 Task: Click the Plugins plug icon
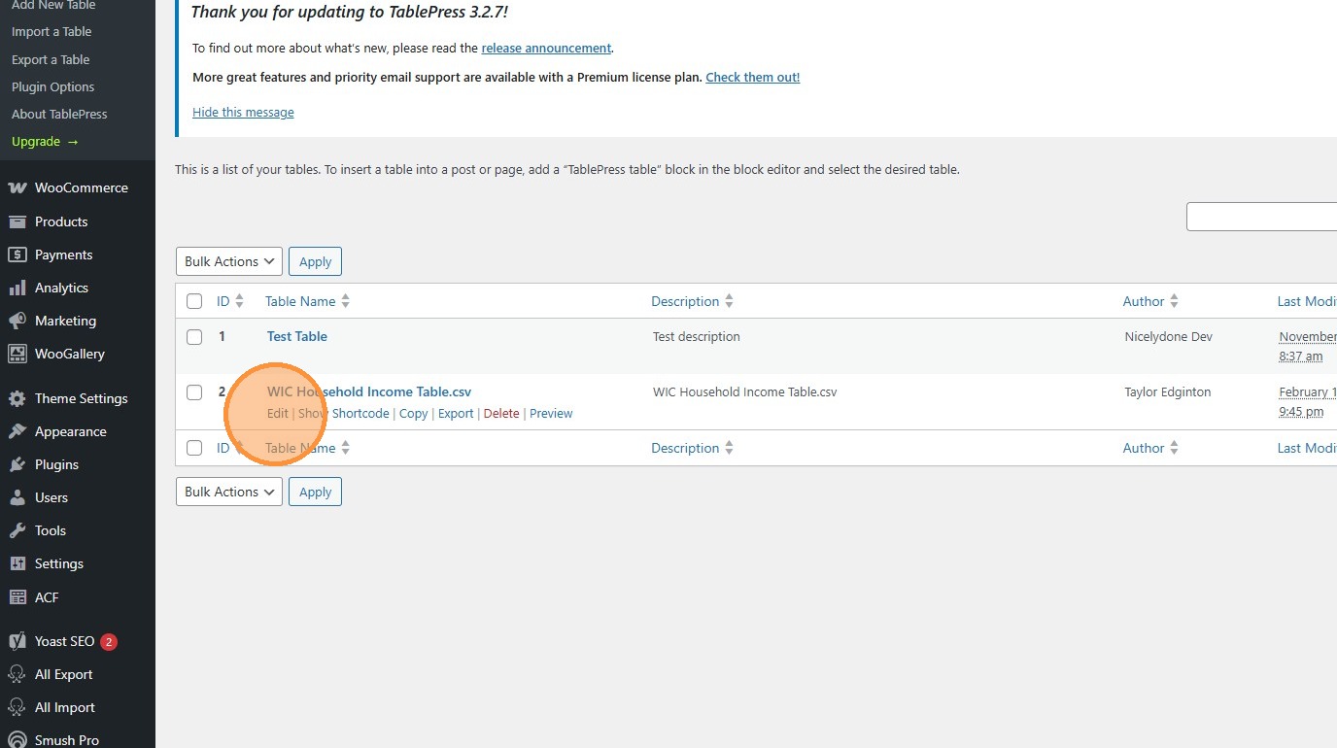[17, 464]
